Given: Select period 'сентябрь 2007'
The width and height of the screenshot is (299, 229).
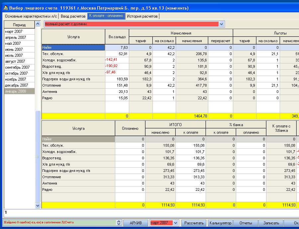Looking at the screenshot, I should tap(19, 67).
